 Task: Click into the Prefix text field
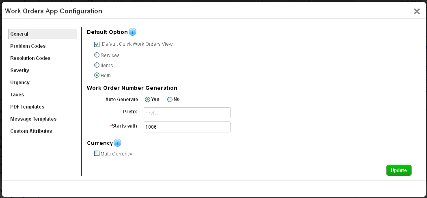pos(187,113)
